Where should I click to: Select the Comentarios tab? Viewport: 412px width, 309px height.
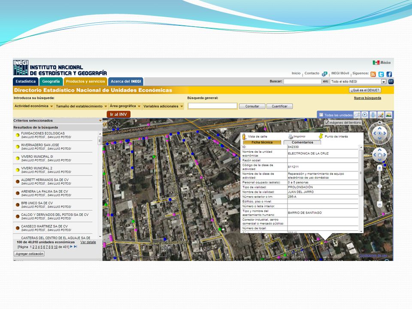(303, 142)
